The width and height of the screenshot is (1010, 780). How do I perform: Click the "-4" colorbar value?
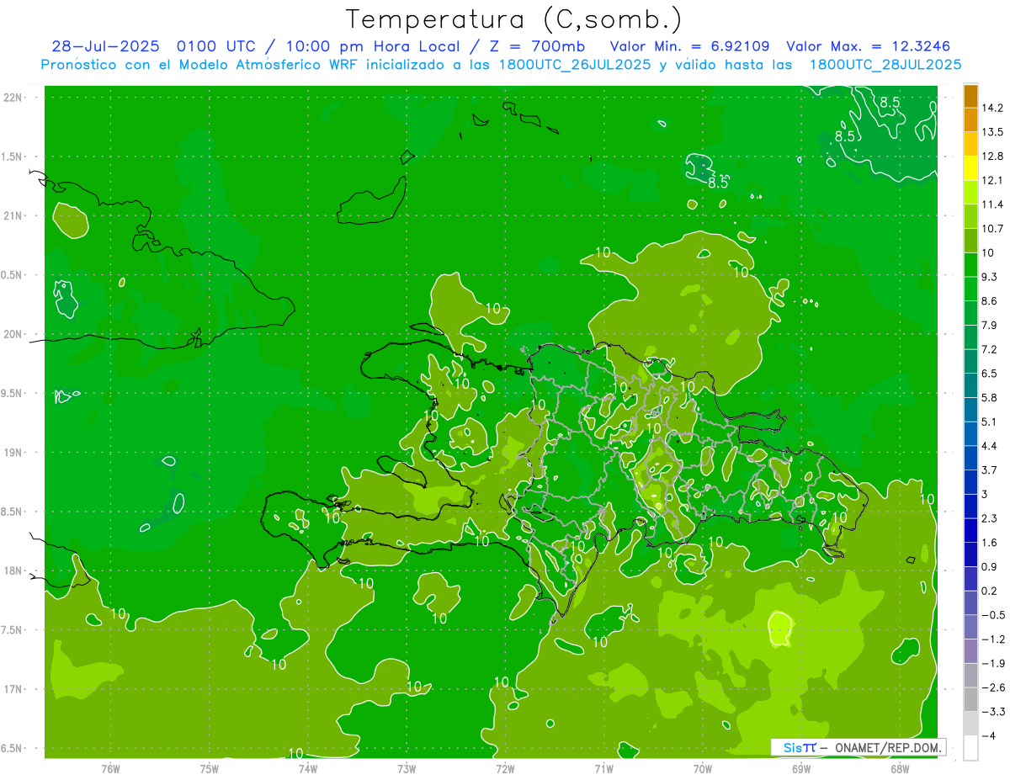pyautogui.click(x=988, y=735)
